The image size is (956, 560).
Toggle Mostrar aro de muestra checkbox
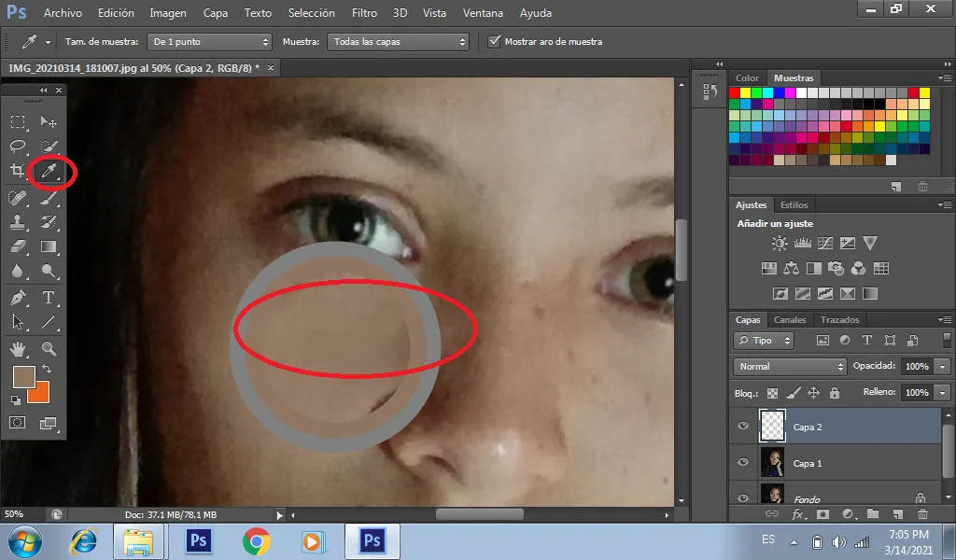495,41
